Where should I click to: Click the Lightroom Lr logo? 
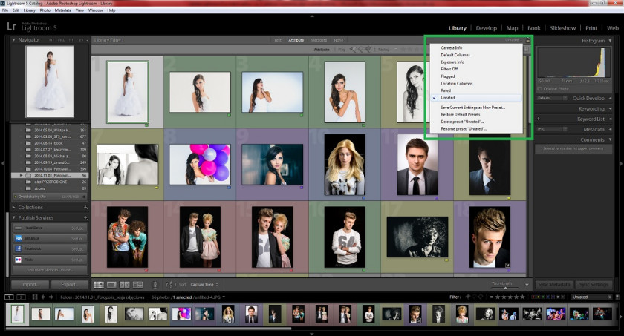point(11,27)
